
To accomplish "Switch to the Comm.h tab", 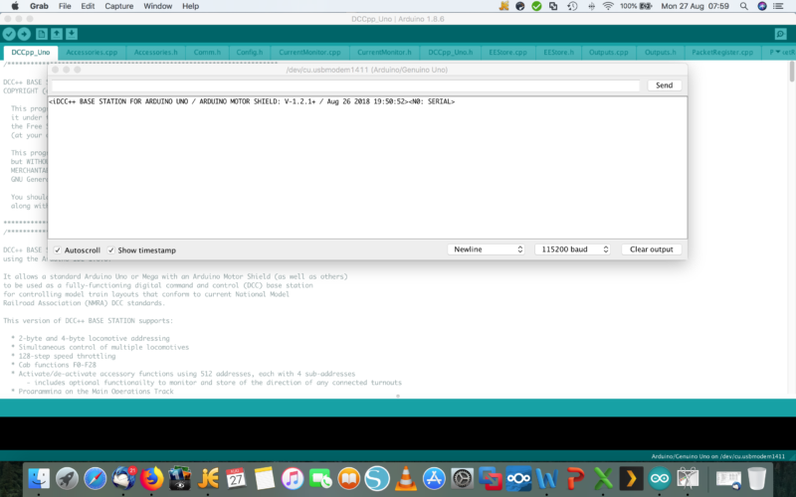I will (x=207, y=53).
